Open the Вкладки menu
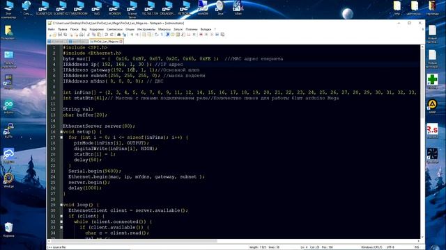The width and height of the screenshot is (446, 250). [206, 29]
